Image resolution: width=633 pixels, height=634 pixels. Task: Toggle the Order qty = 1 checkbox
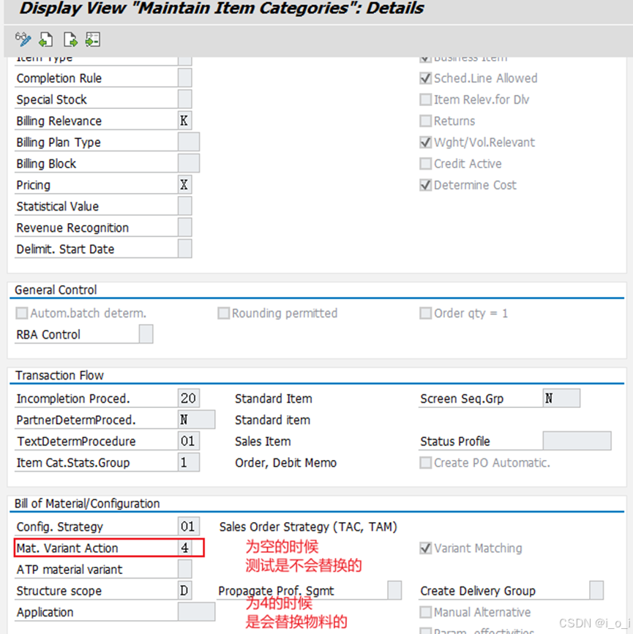pyautogui.click(x=425, y=313)
